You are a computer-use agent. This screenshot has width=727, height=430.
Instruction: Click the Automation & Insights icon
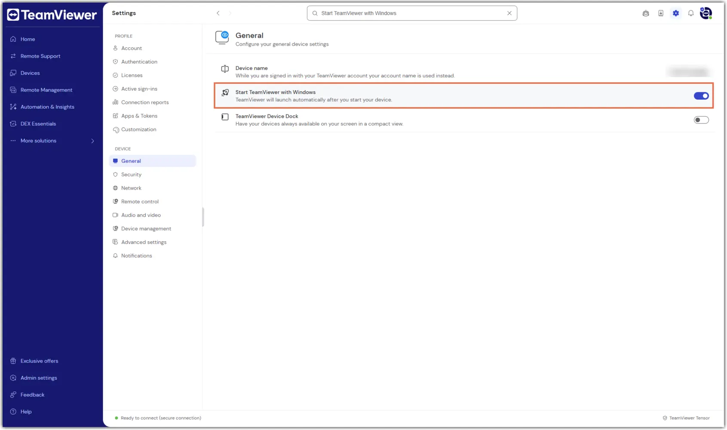[x=13, y=107]
